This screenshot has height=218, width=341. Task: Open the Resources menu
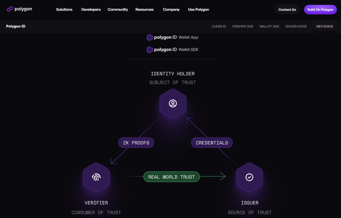[x=144, y=9]
